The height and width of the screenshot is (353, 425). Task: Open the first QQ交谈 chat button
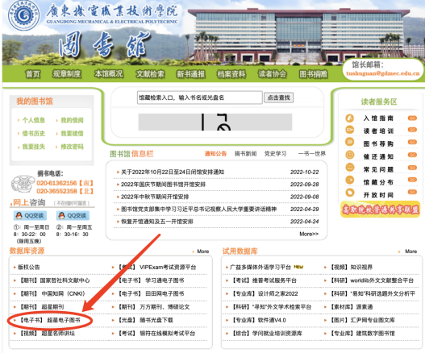30,216
